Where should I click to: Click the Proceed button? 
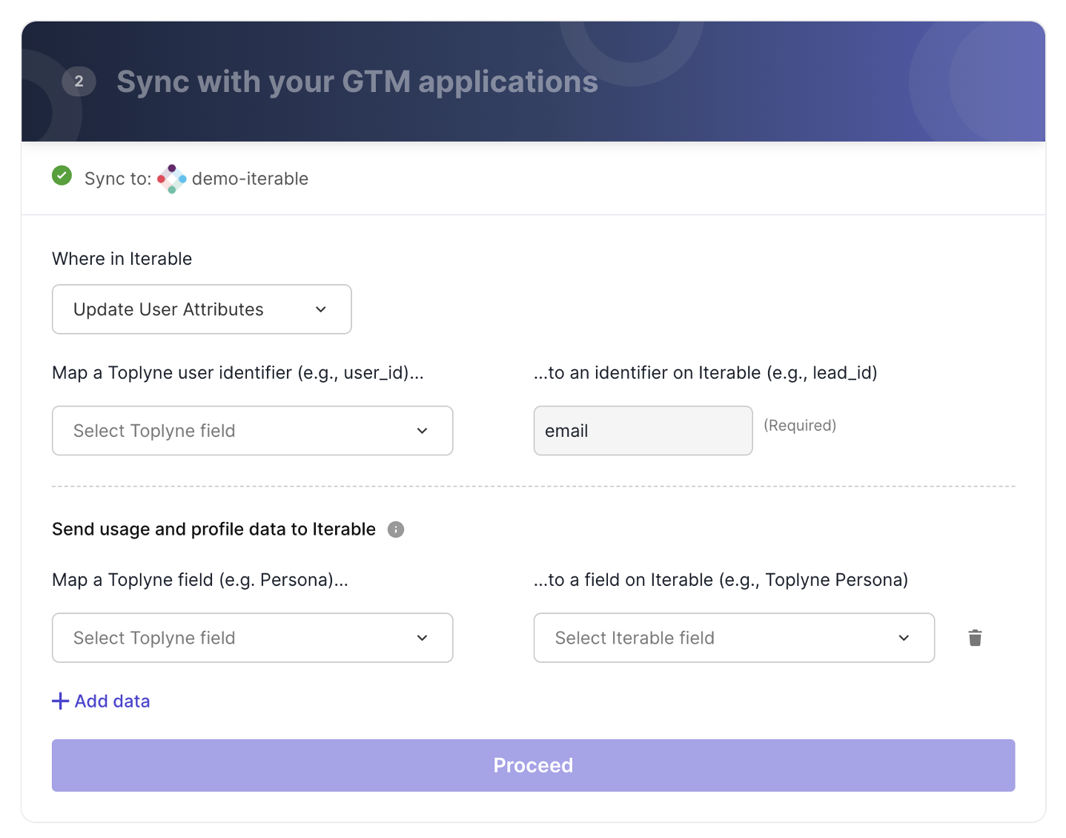click(x=533, y=765)
